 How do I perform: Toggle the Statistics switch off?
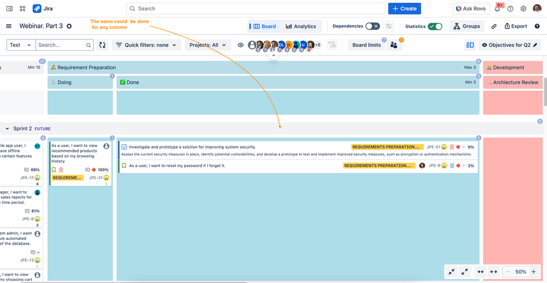(435, 26)
